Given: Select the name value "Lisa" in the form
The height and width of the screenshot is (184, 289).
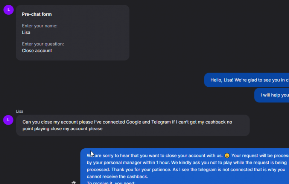Looking at the screenshot, I should coord(26,32).
